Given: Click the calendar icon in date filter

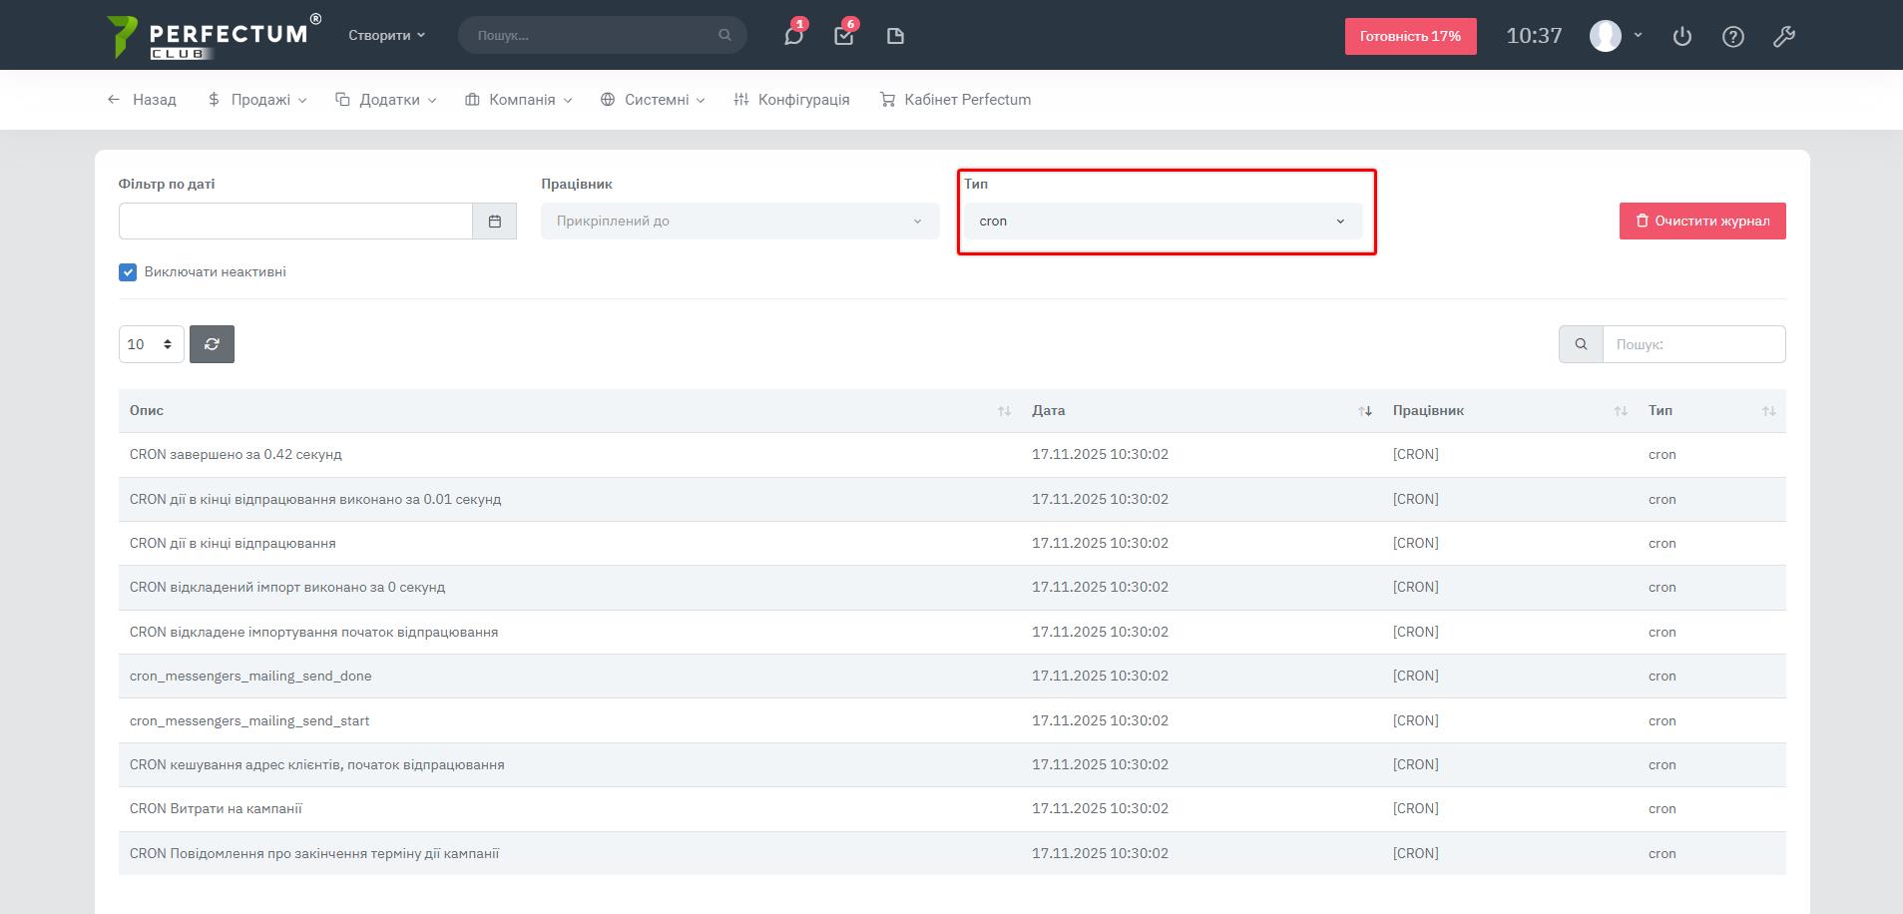Looking at the screenshot, I should tap(494, 222).
